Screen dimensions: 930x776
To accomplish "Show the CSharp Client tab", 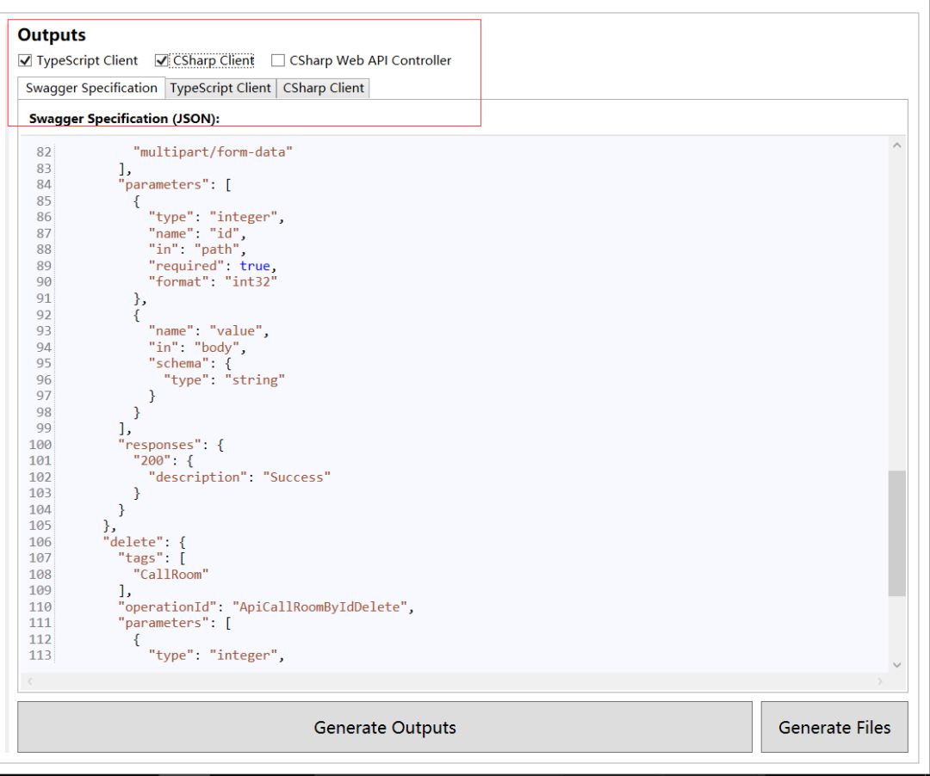I will [x=324, y=88].
